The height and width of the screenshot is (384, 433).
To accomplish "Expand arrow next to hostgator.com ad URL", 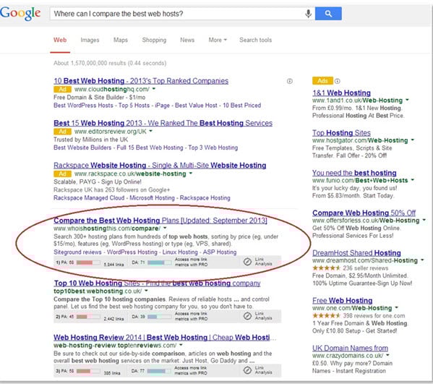I will point(413,140).
